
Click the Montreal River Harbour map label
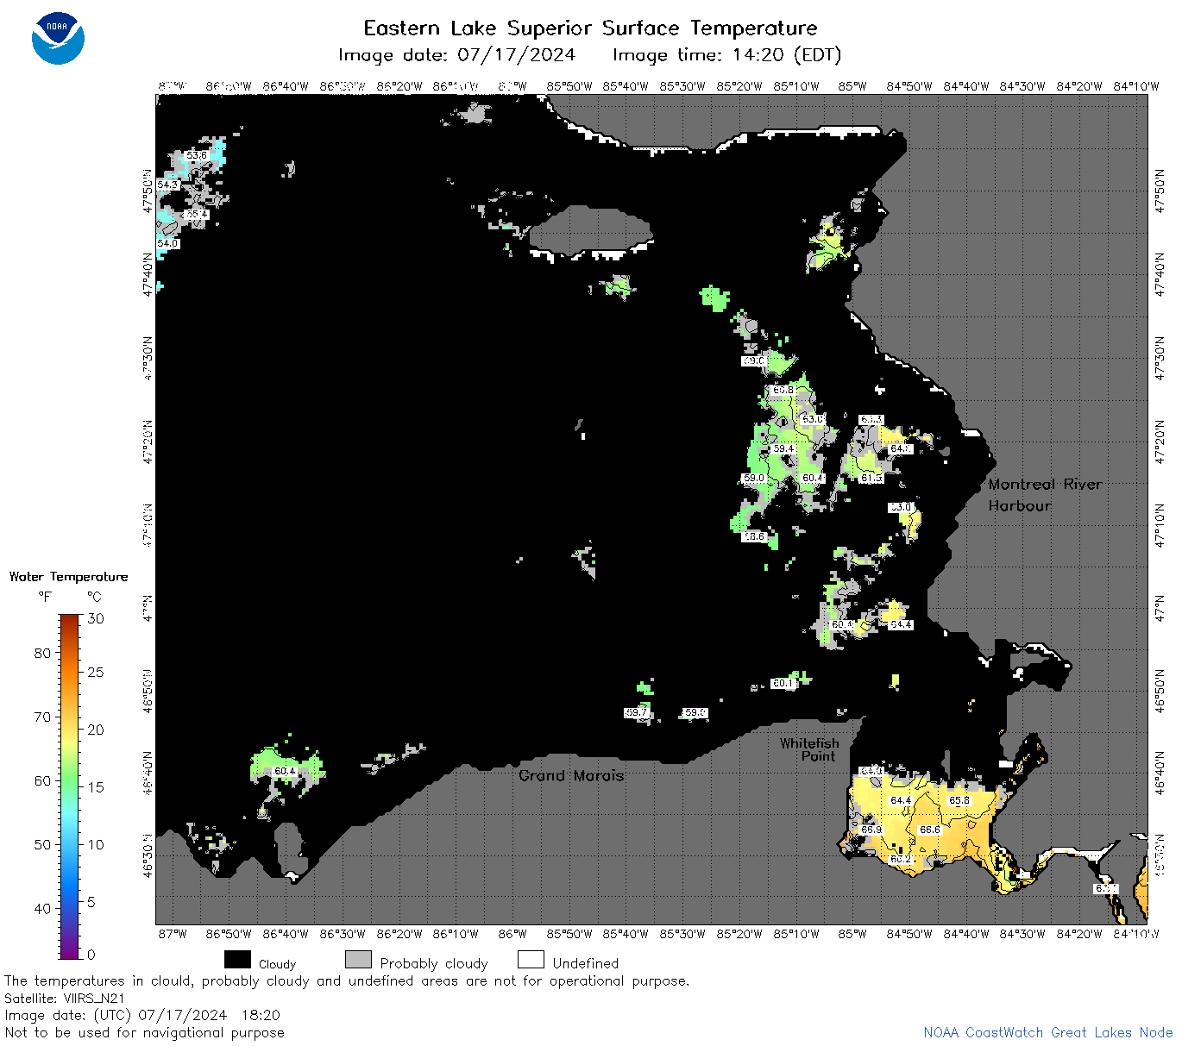point(1045,495)
